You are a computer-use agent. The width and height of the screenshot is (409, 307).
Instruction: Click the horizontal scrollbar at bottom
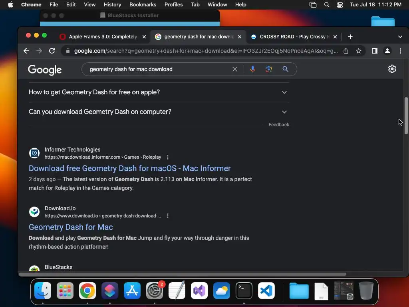click(183, 274)
